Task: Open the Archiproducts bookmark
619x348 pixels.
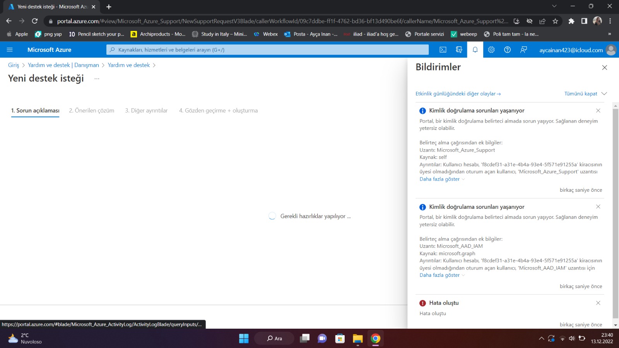Action: pyautogui.click(x=158, y=34)
